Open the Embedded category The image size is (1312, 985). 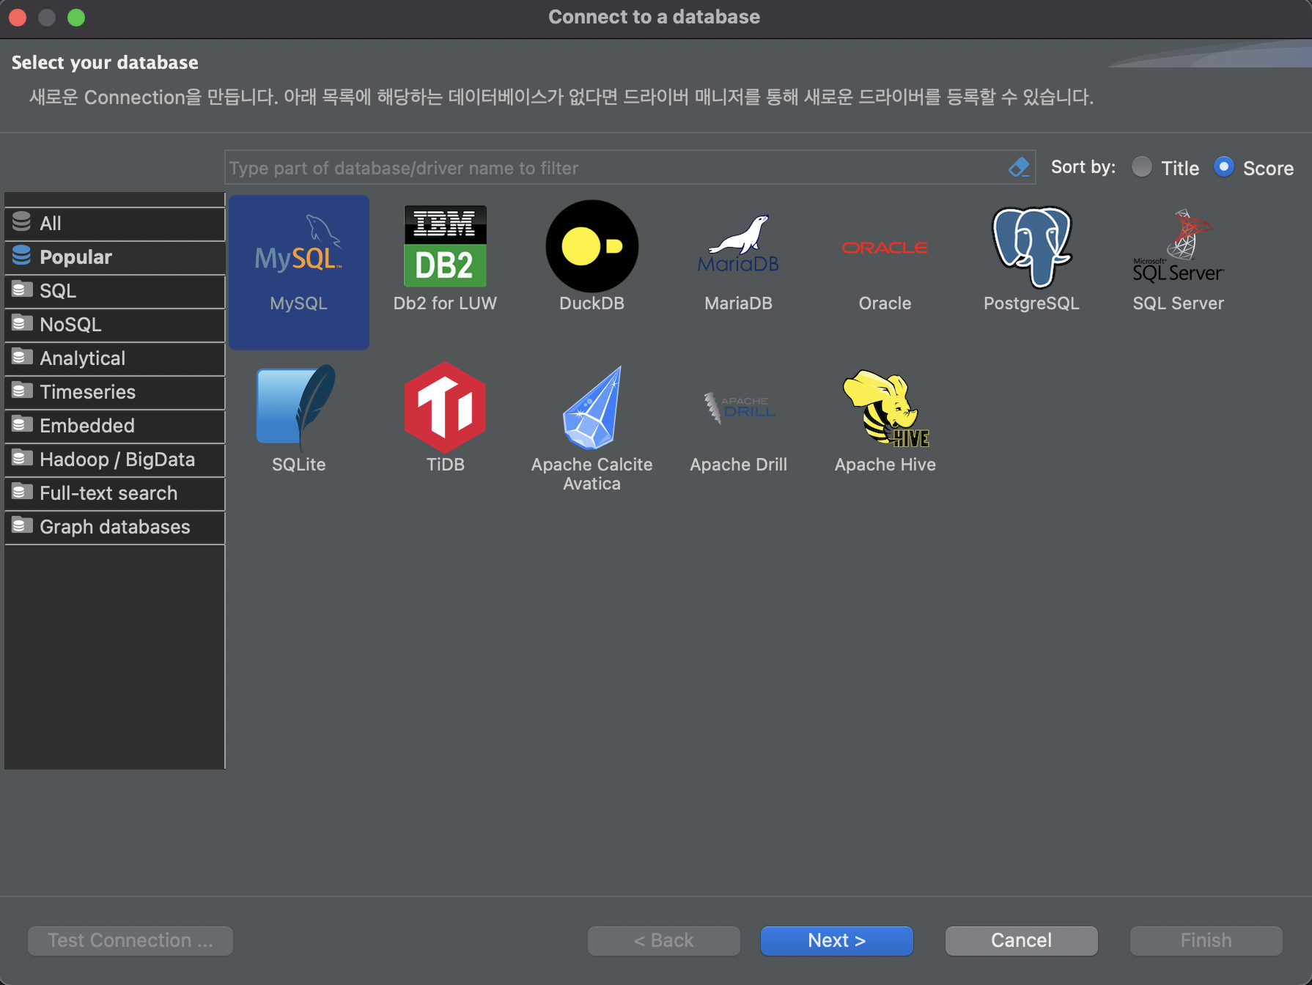(x=114, y=426)
